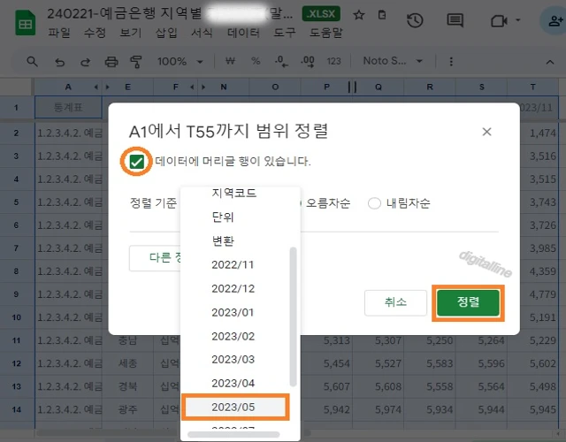566x442 pixels.
Task: Uncheck 데이터에 머리글 행이 있습니다 checkbox
Action: [x=137, y=162]
